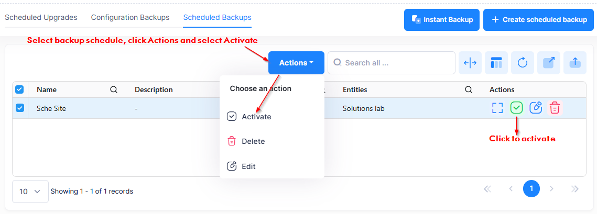Click the red delete icon in row

(x=555, y=108)
